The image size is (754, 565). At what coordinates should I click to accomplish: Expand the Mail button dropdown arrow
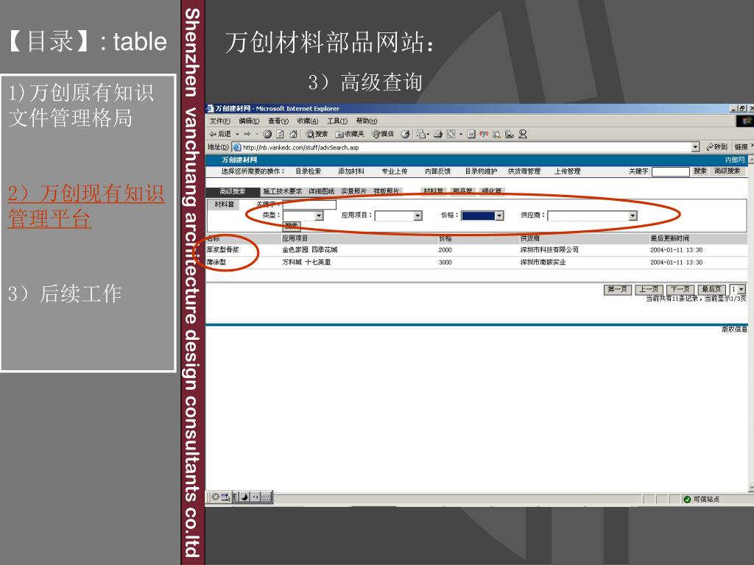(x=429, y=134)
